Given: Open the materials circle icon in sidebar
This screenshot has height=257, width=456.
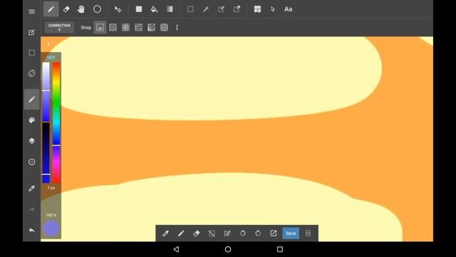Looking at the screenshot, I should [x=31, y=162].
